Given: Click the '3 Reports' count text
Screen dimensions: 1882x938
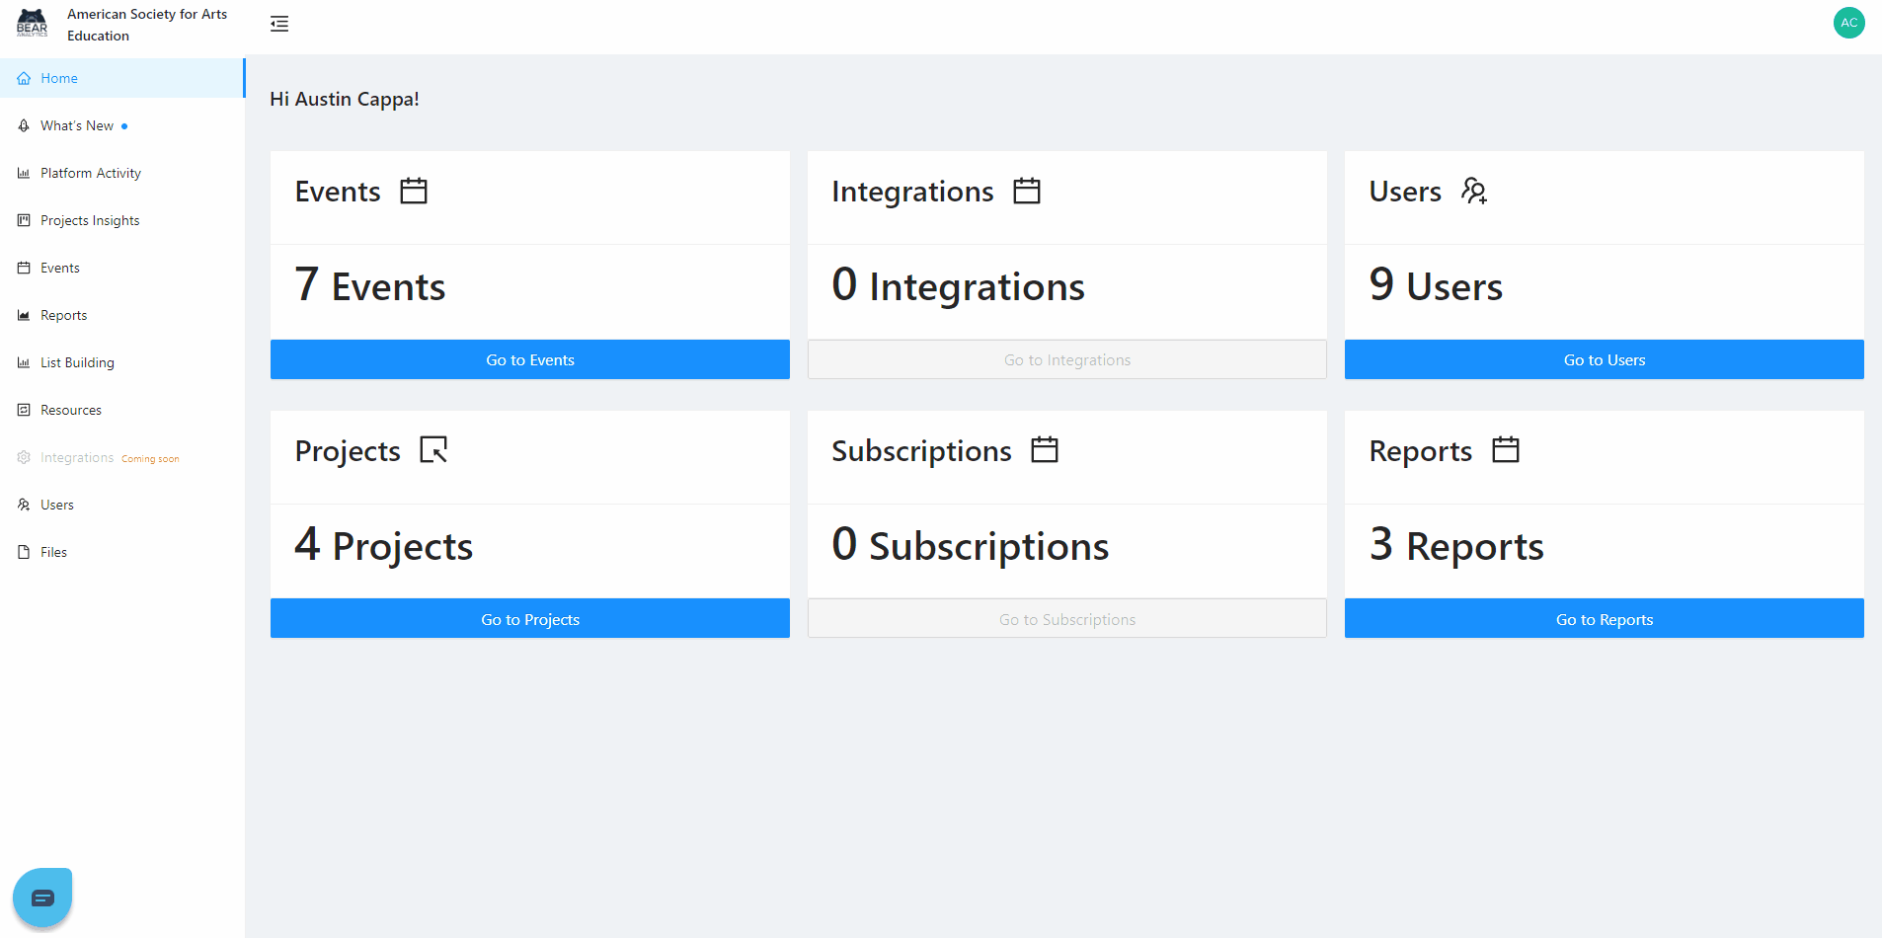Looking at the screenshot, I should pos(1456,546).
